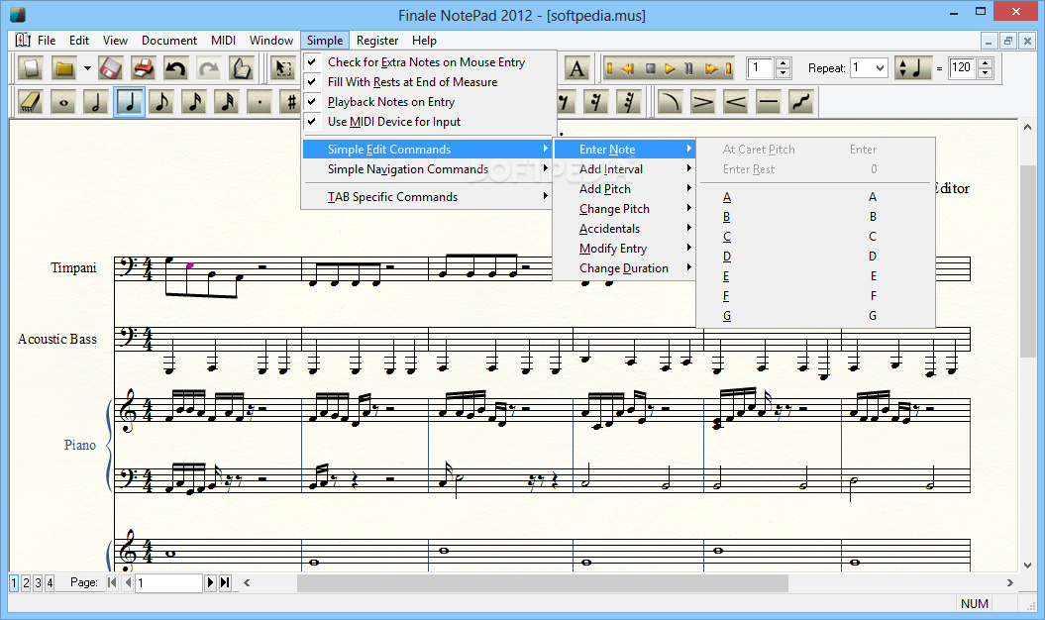Select the Text tool letter A icon

(x=577, y=68)
